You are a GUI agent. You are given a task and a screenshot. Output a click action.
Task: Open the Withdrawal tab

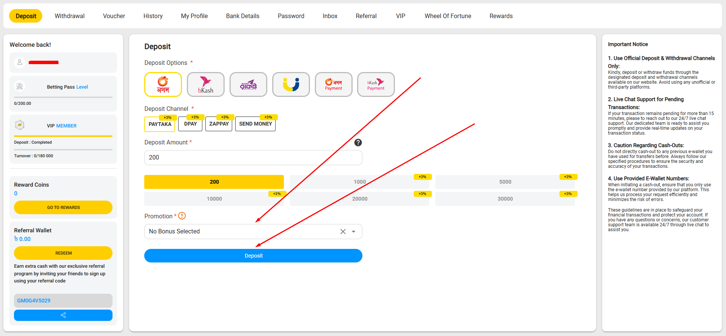[69, 16]
